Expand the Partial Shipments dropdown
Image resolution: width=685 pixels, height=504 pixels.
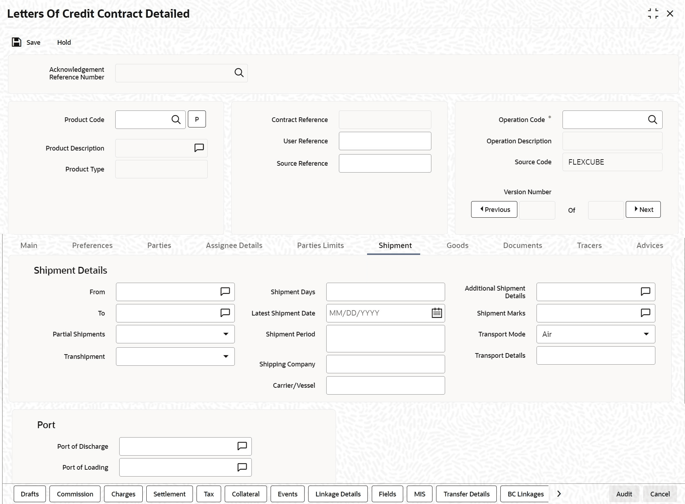pos(175,334)
